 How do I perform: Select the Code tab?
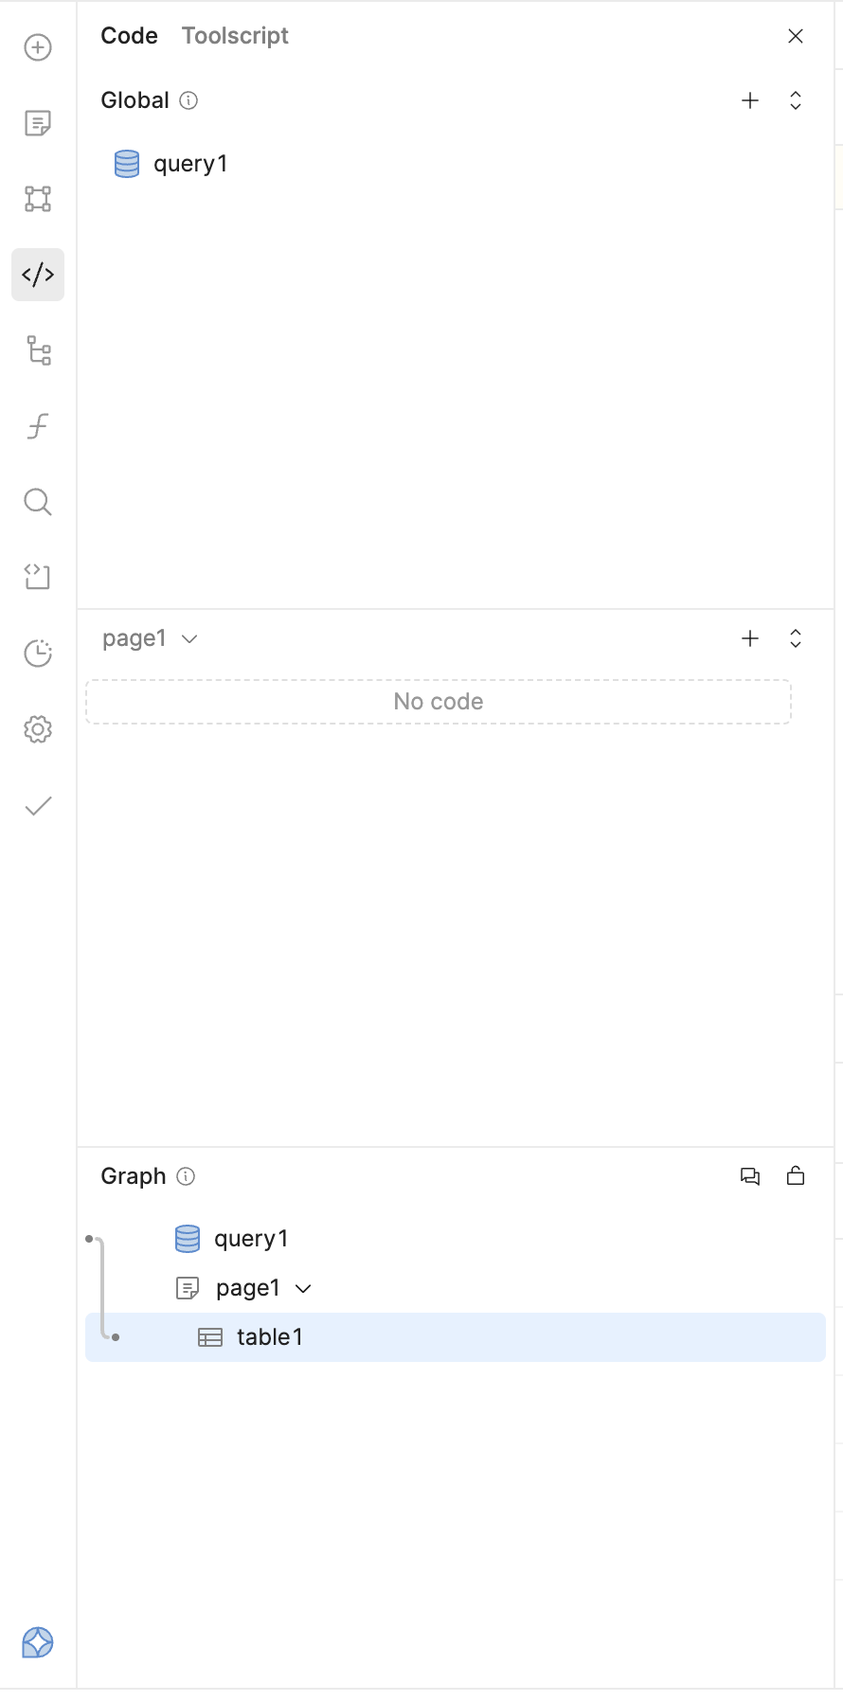(129, 36)
